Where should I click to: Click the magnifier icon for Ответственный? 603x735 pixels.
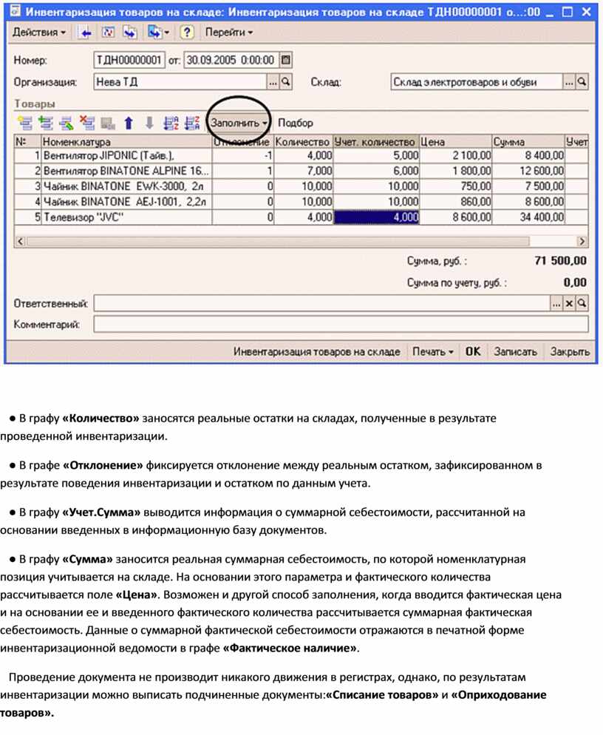tap(582, 303)
